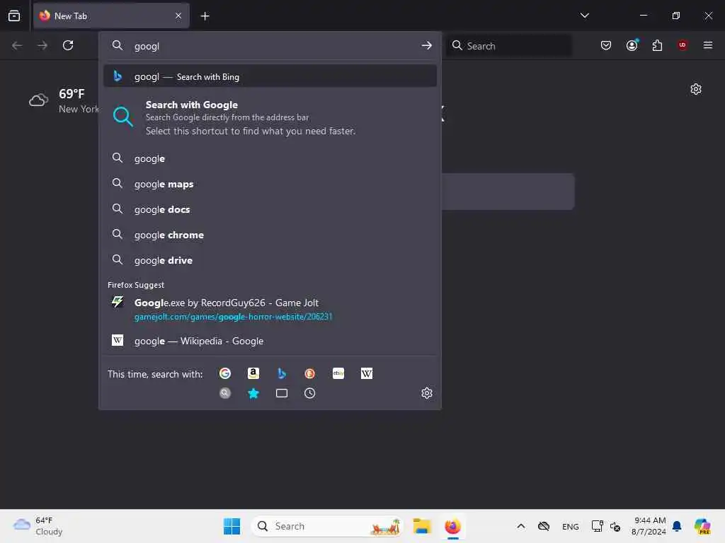
Task: Open new tab with plus button
Action: coord(205,16)
